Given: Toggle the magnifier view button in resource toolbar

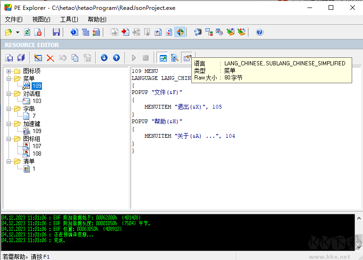Looking at the screenshot, I should (x=175, y=58).
